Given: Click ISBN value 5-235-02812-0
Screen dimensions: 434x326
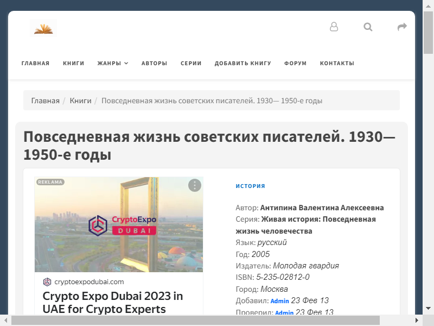Looking at the screenshot, I should (283, 277).
